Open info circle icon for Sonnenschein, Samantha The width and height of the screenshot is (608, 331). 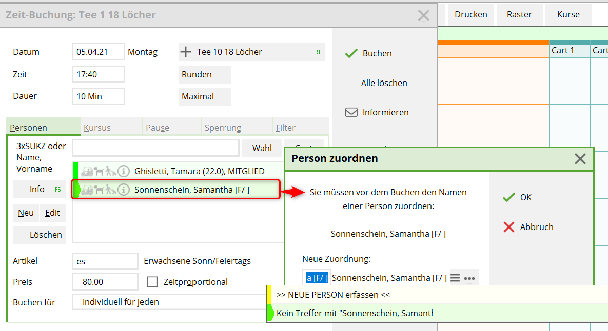click(x=123, y=189)
